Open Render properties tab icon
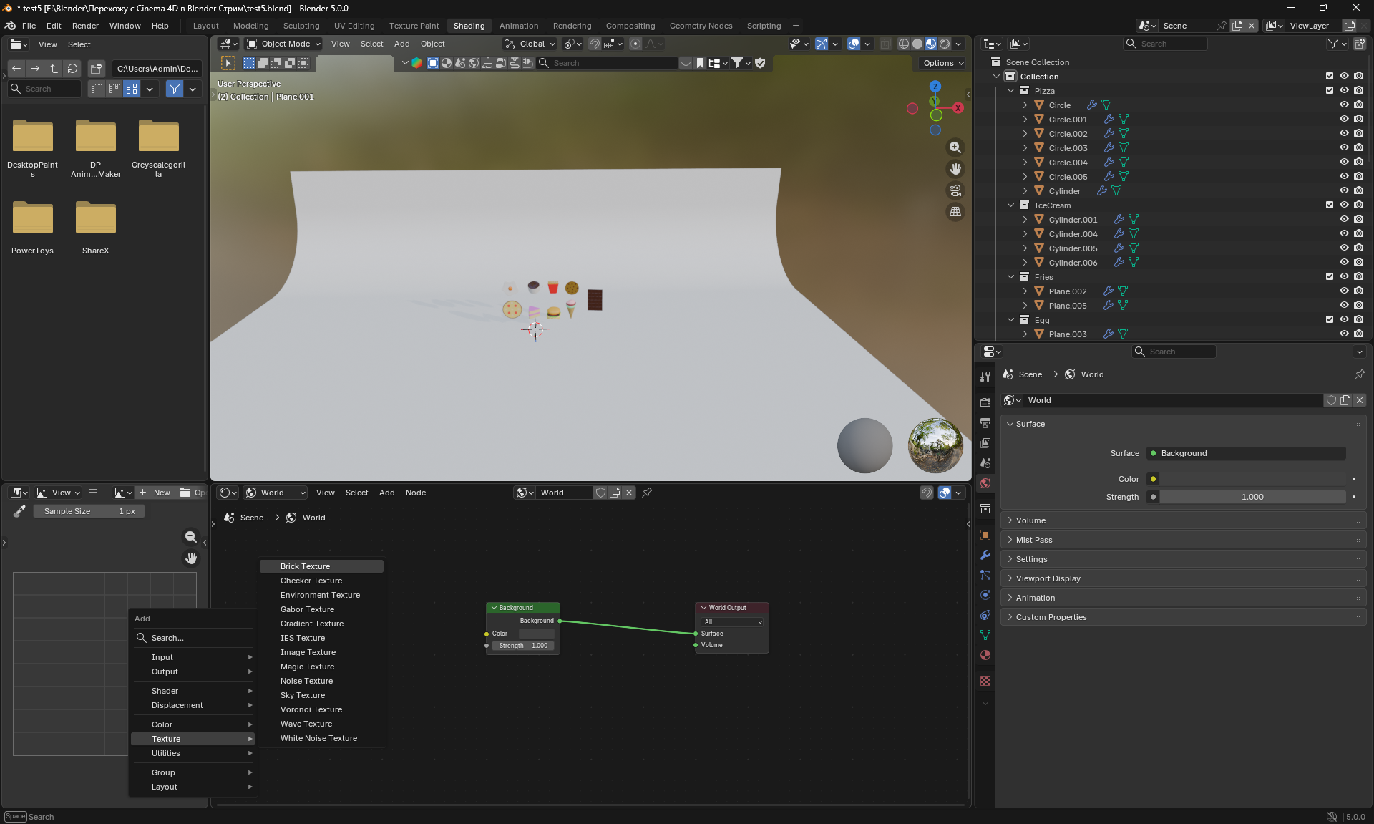The width and height of the screenshot is (1374, 824). click(x=985, y=402)
